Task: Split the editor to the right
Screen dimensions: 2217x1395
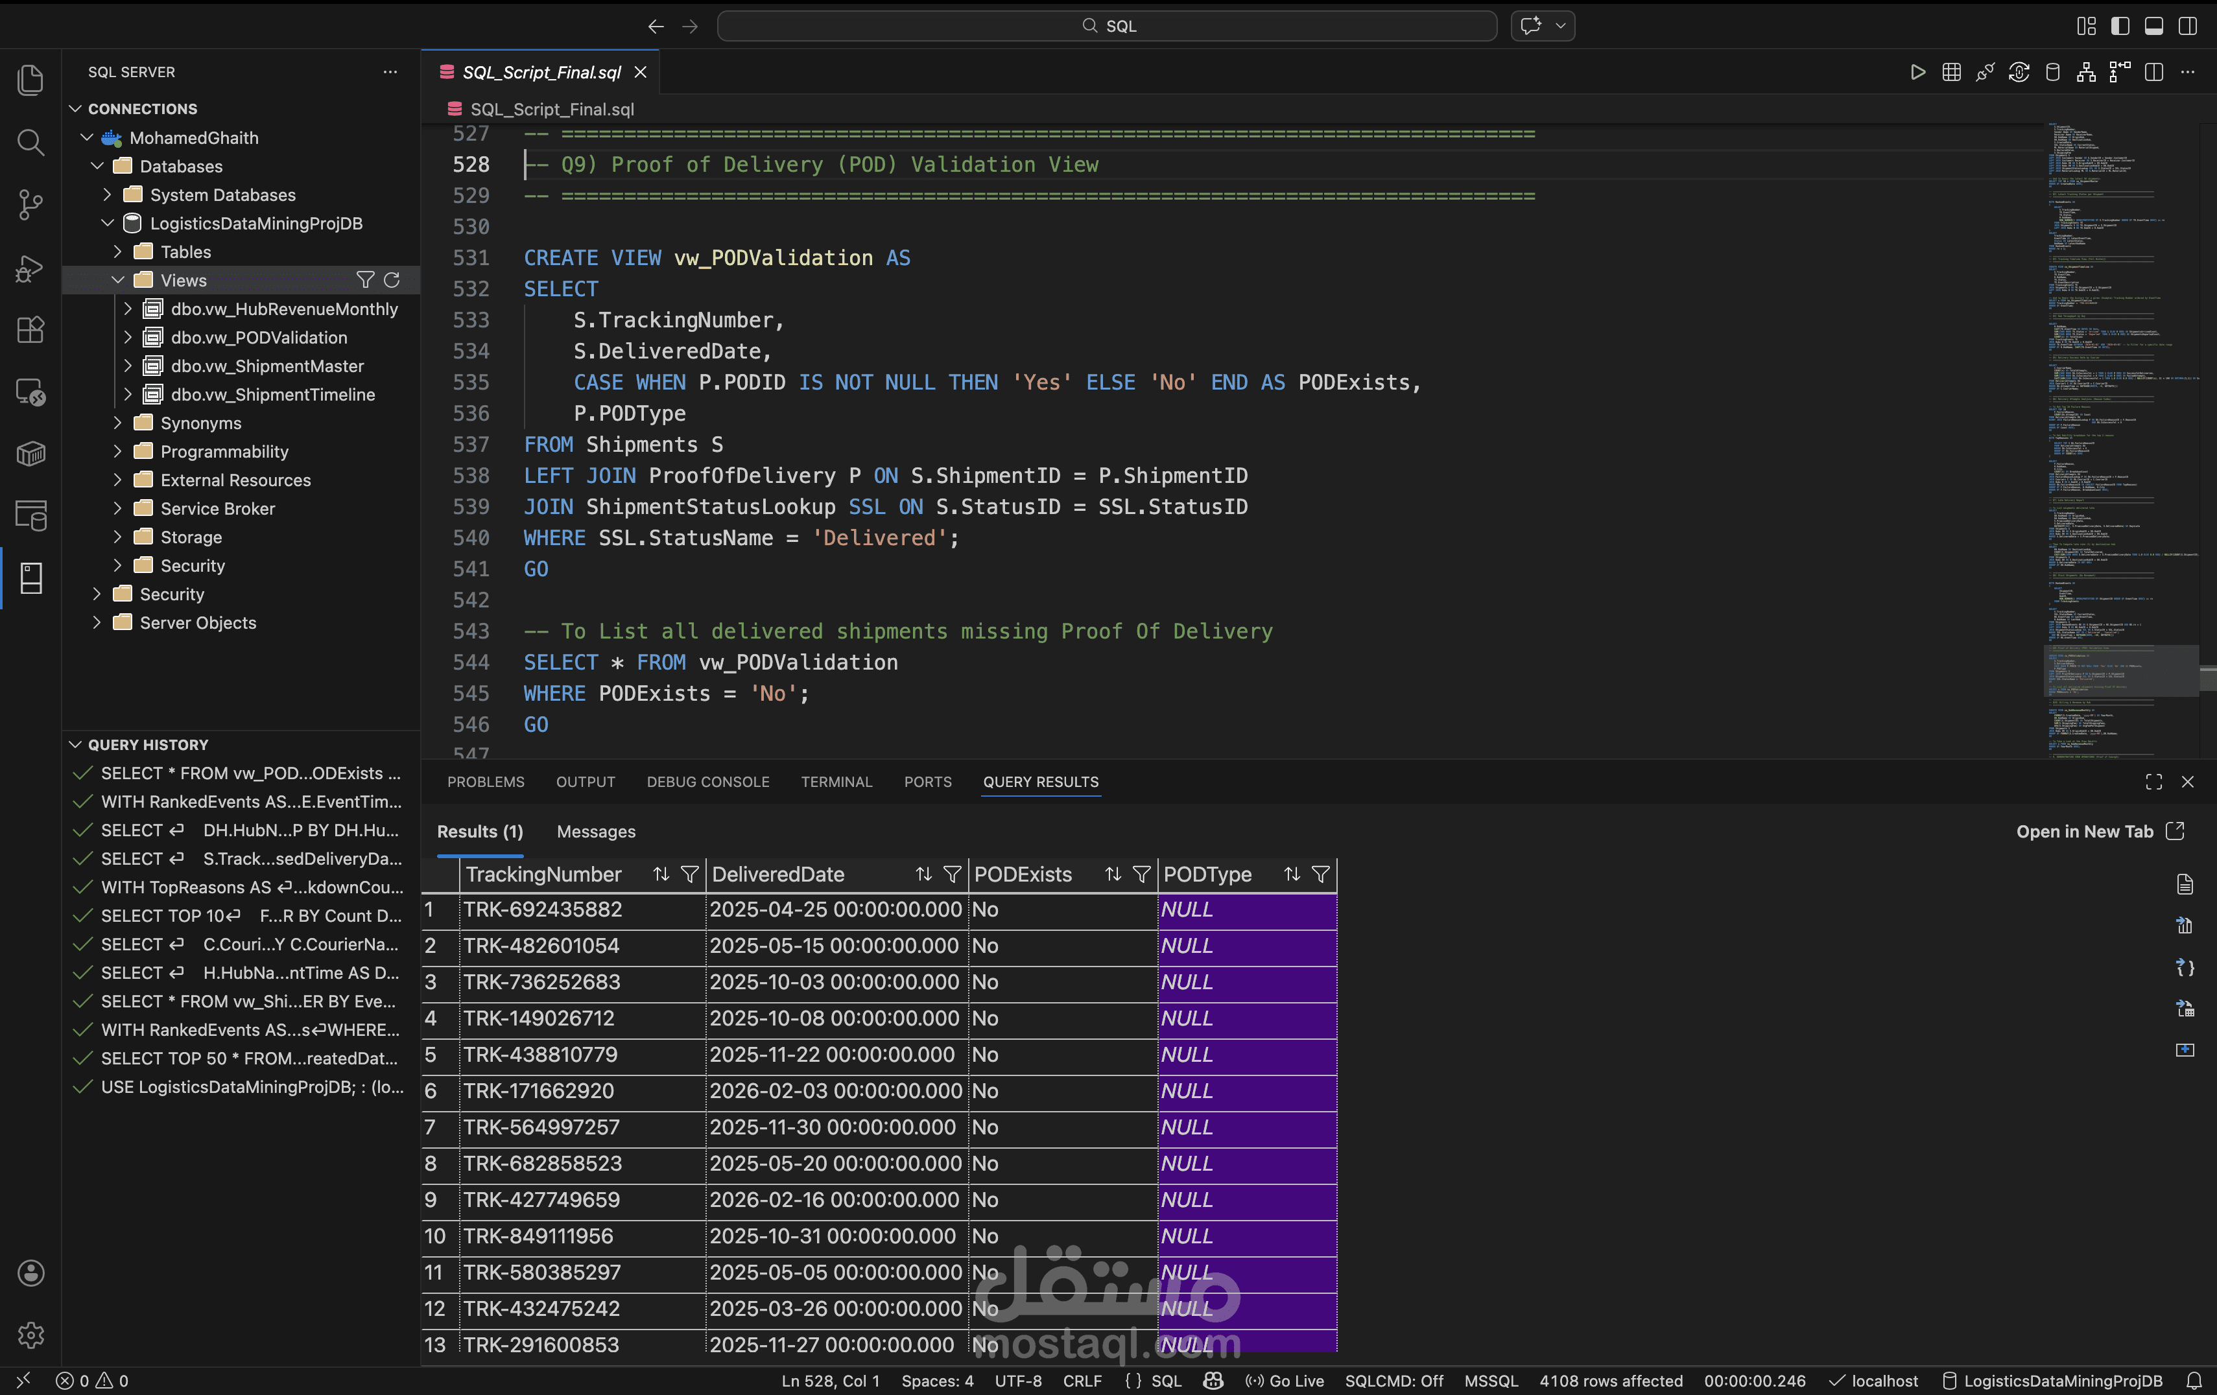Action: point(2153,72)
